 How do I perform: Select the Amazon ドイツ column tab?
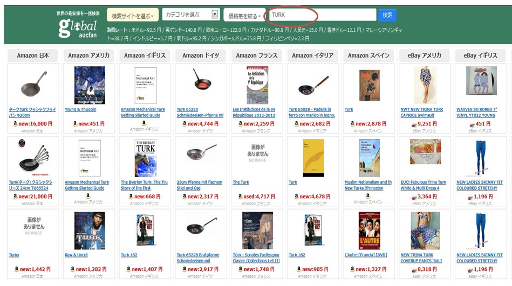coord(201,55)
